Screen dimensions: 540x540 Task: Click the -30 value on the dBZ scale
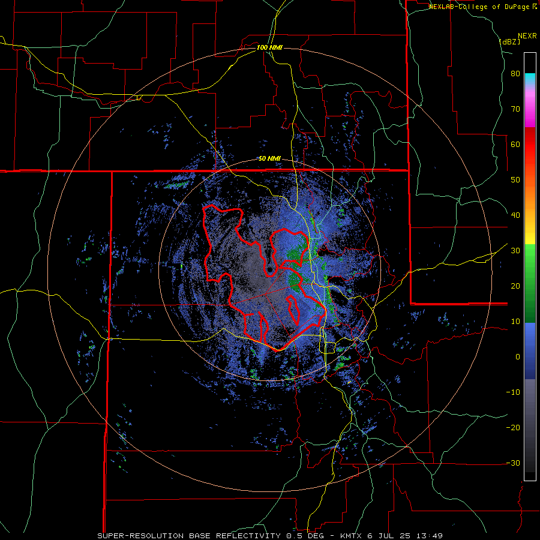[513, 463]
